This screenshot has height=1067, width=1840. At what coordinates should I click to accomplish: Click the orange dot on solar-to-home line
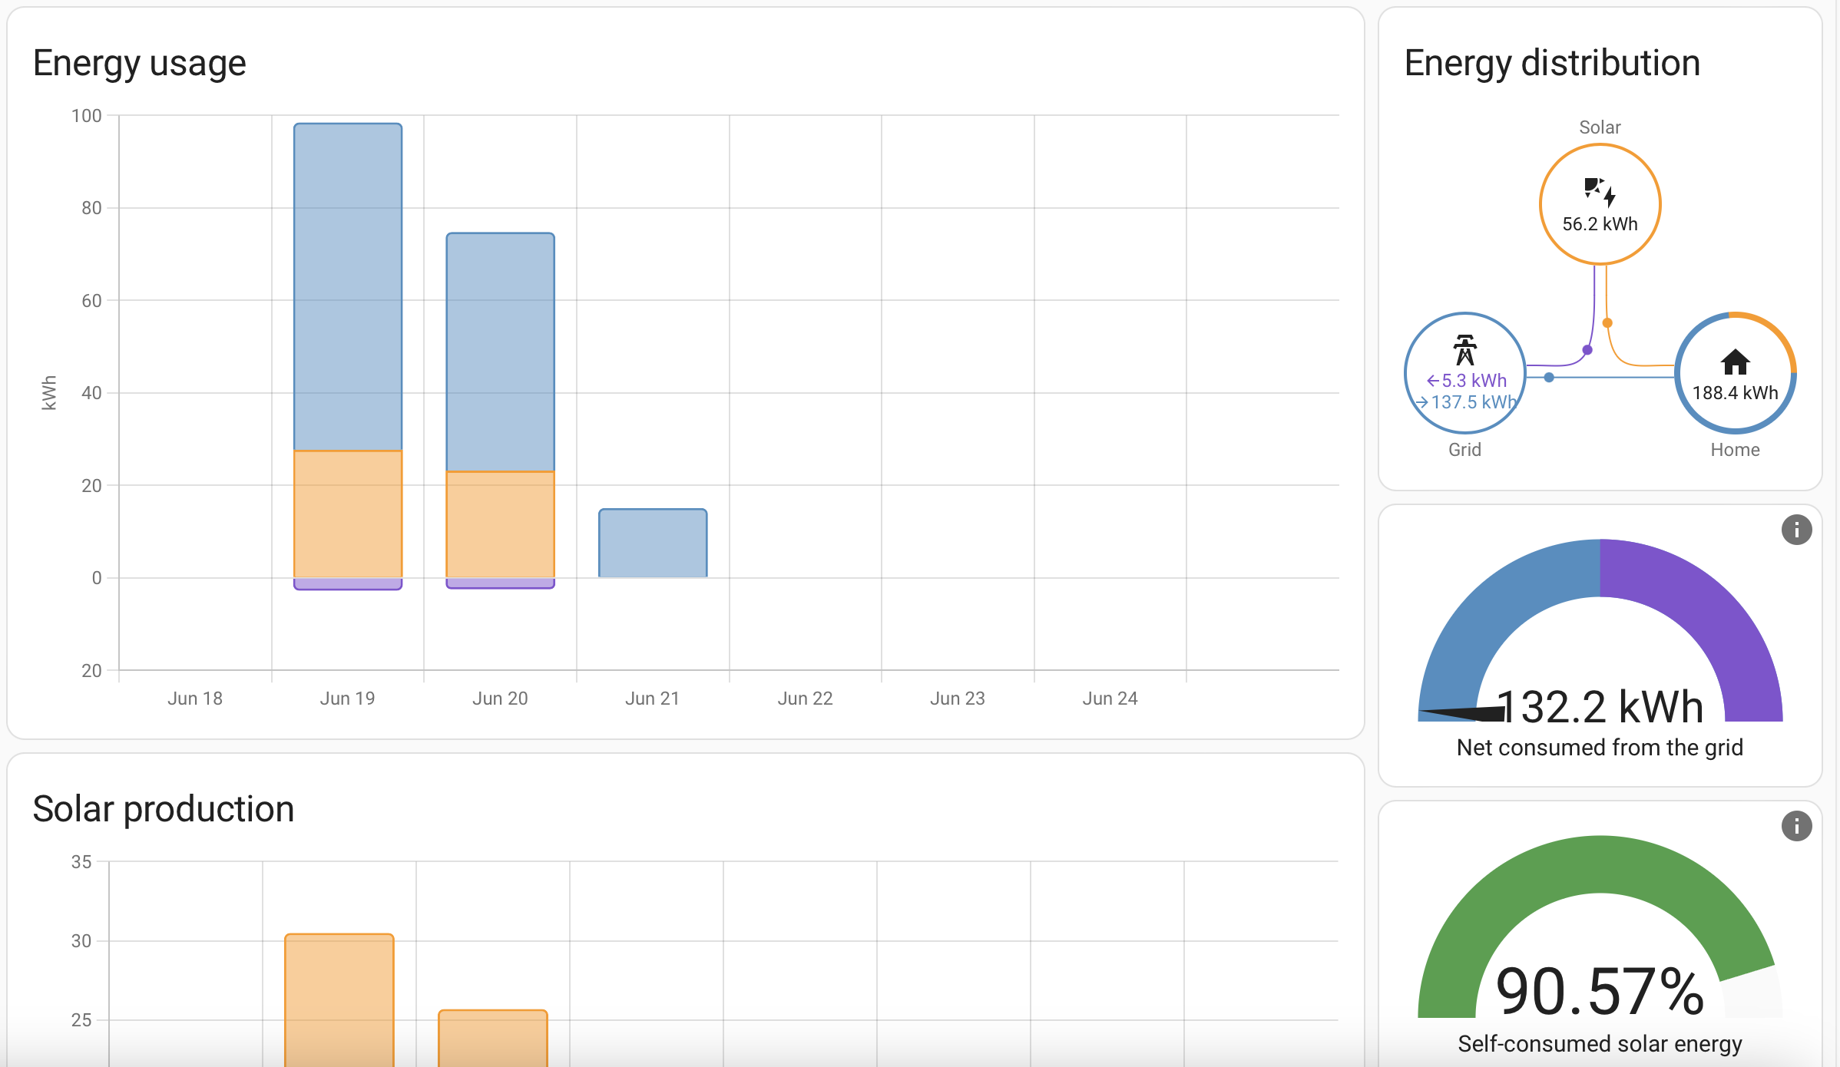[1607, 323]
